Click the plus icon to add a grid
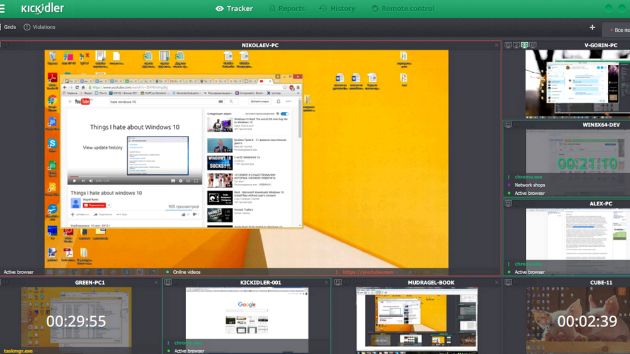 point(592,27)
